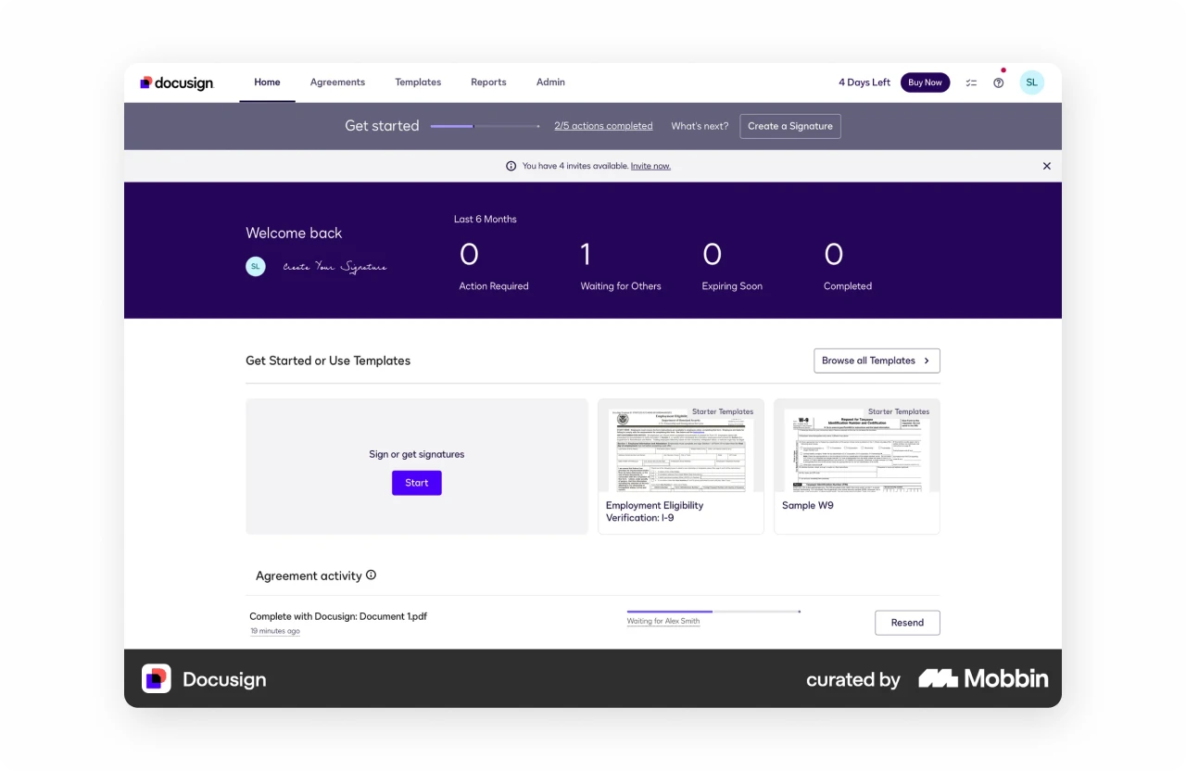1186x771 pixels.
Task: Select the Expiring Soon count
Action: click(712, 254)
